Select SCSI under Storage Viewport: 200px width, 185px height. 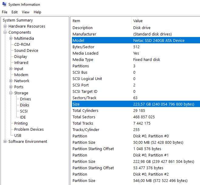(24, 111)
